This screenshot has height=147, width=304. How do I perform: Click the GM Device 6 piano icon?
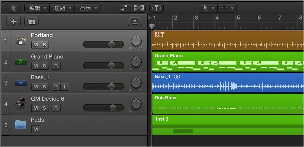(21, 104)
